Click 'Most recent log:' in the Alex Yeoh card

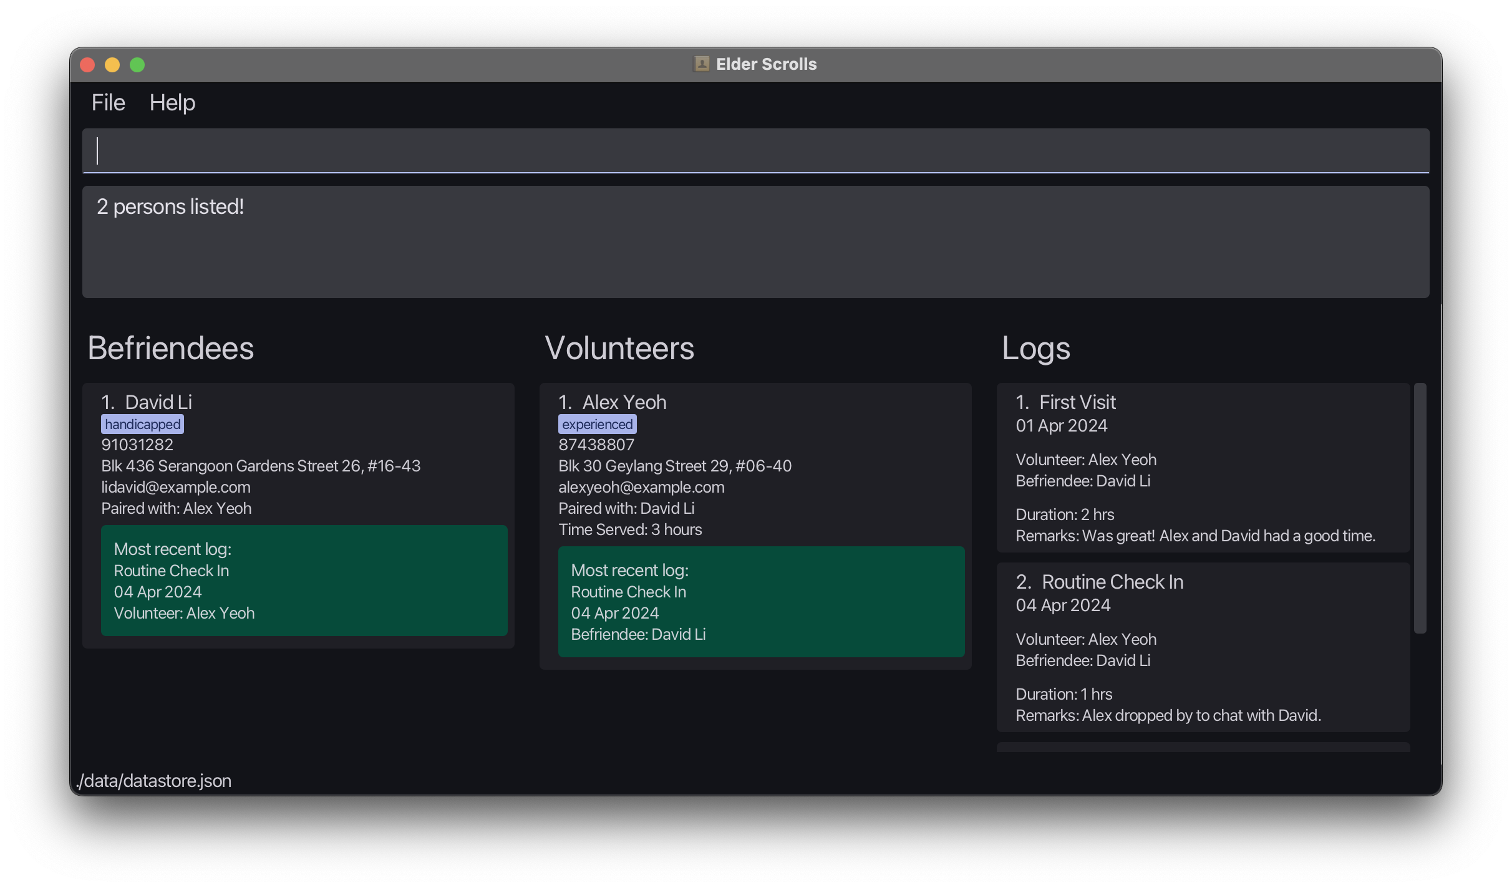(630, 570)
